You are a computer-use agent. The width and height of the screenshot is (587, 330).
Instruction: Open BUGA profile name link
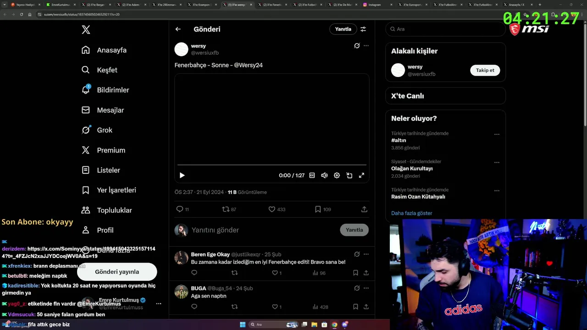[199, 288]
